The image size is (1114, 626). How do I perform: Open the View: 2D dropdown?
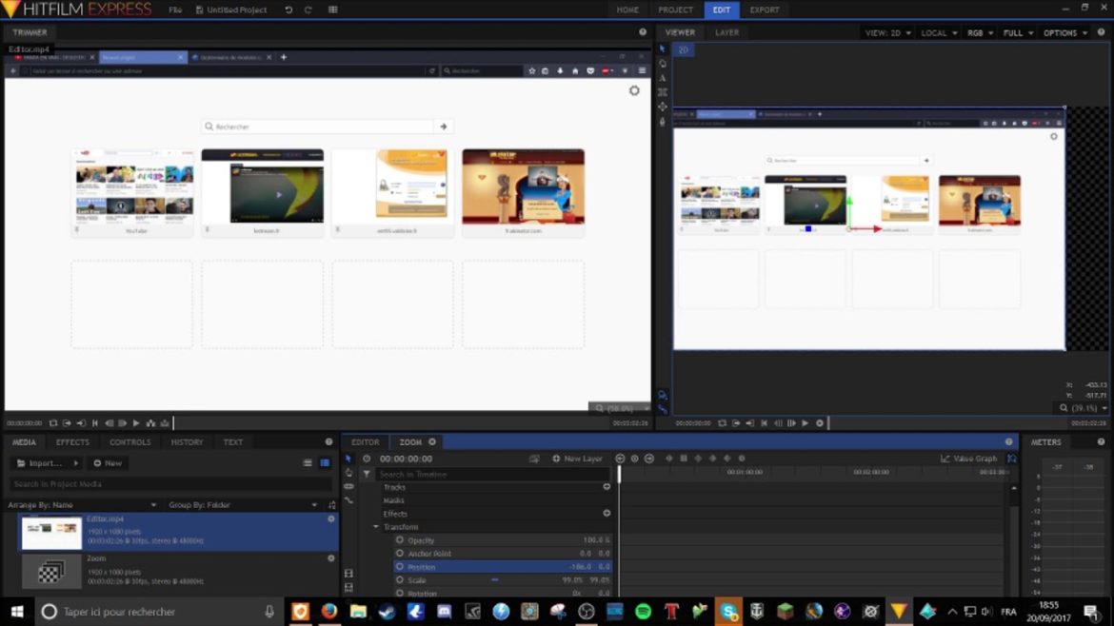click(887, 33)
